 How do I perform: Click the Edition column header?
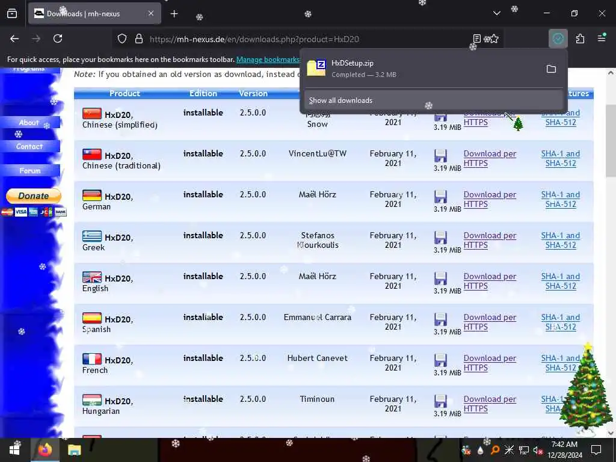coord(203,93)
